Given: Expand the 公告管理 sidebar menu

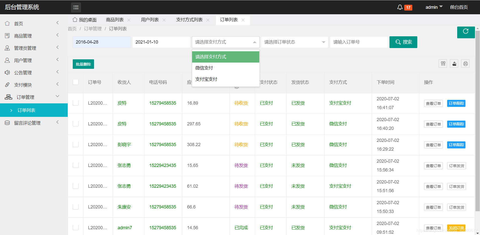Looking at the screenshot, I should tap(57, 72).
